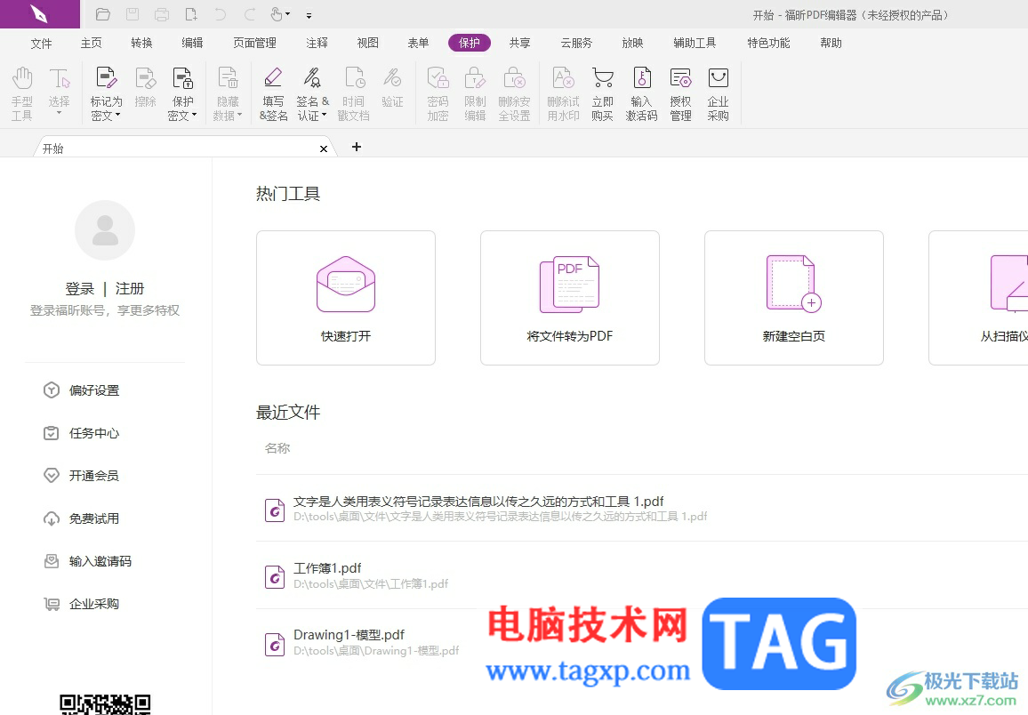Open Cloud Services (云服务) tab

(576, 44)
